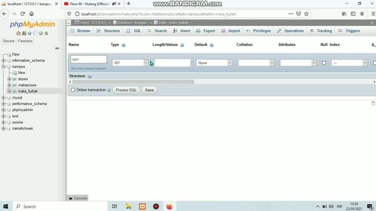Click the Length/Values input field
The image size is (376, 211).
[x=172, y=63]
